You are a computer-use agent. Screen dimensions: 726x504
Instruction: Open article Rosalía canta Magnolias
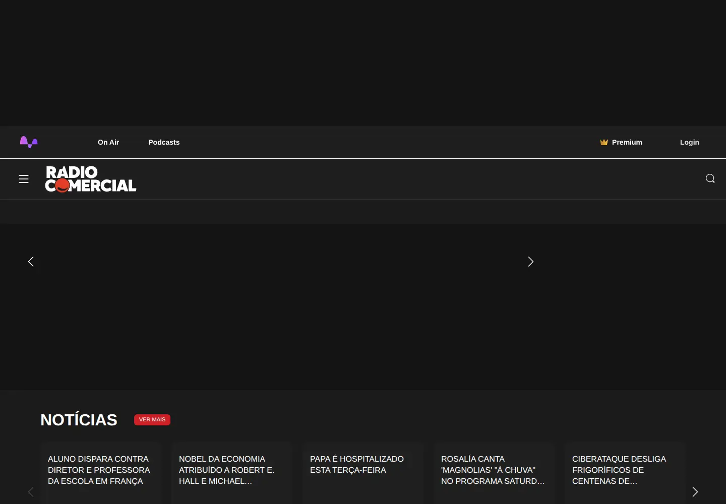(493, 470)
